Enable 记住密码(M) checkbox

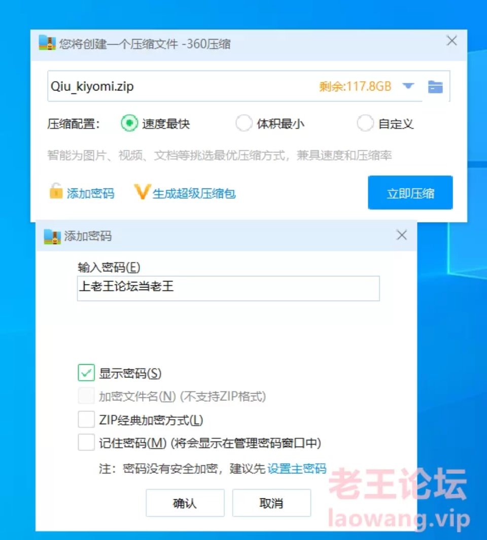tap(86, 442)
